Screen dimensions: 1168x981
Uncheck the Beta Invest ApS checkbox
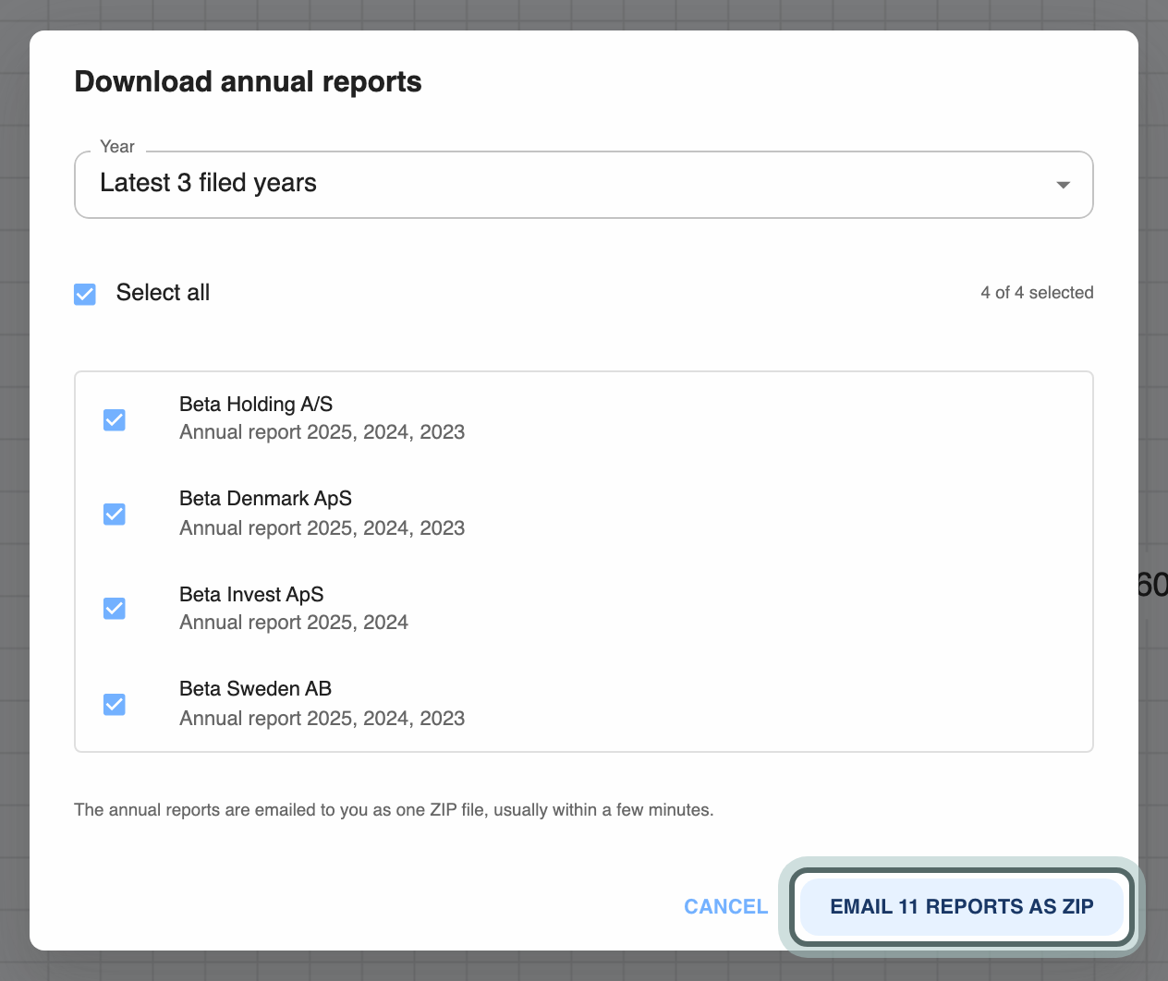(115, 609)
